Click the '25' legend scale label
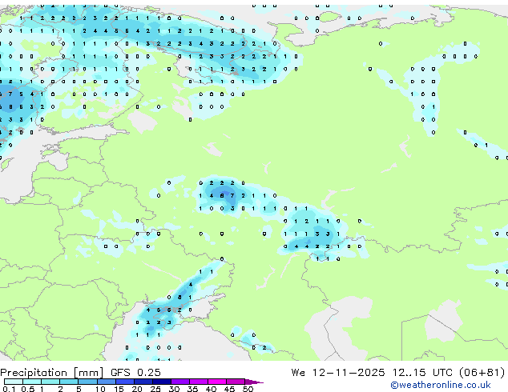 tap(155, 389)
